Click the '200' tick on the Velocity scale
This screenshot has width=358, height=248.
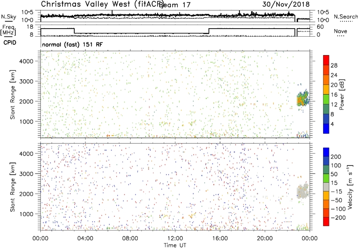[x=336, y=157]
